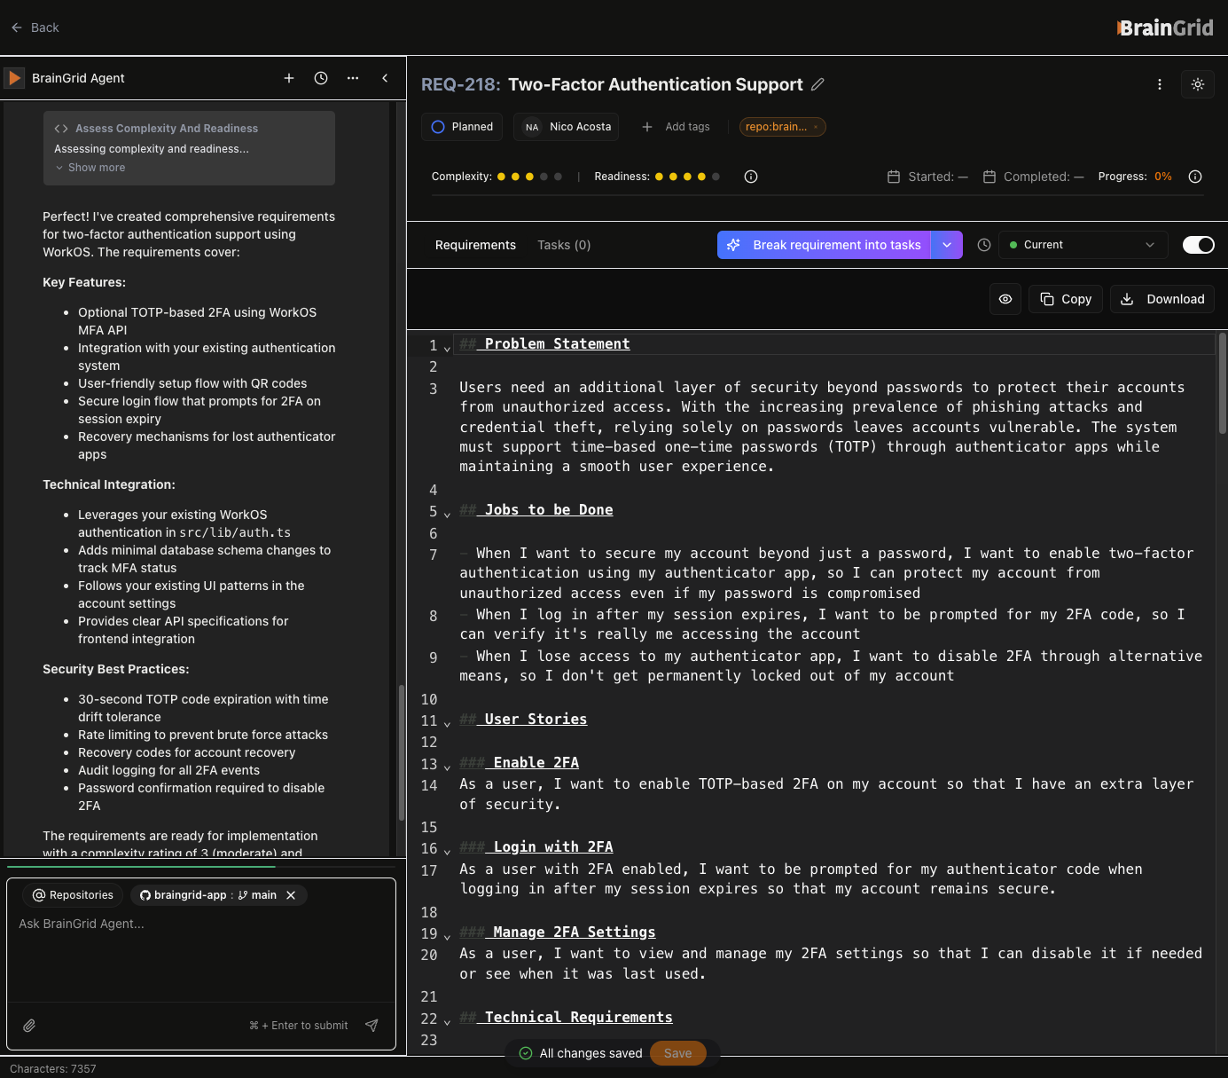Open the Current version dropdown
This screenshot has width=1228, height=1078.
pos(1082,245)
